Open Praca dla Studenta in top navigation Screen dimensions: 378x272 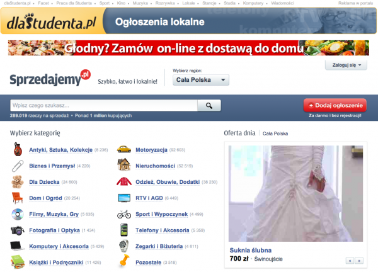tap(74, 3)
